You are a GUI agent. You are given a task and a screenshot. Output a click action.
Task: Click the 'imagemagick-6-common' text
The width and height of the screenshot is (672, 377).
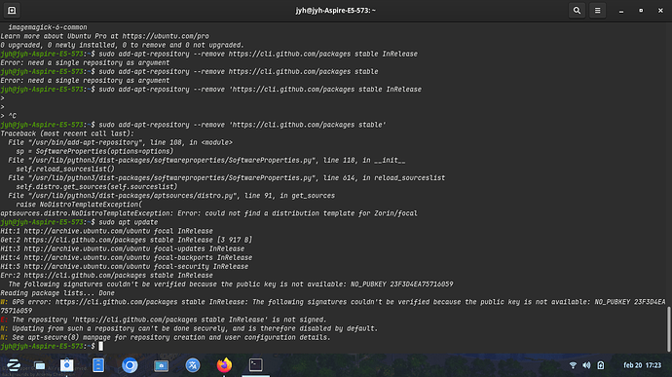click(x=48, y=27)
